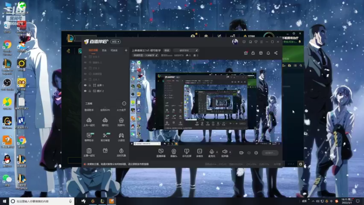Image resolution: width=364 pixels, height=205 pixels.
Task: Add a new scene with the plus button
Action: [x=126, y=50]
